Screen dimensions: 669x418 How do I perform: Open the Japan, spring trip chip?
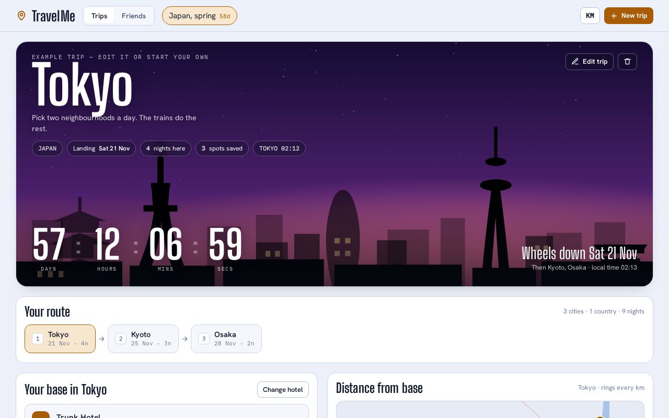(200, 16)
